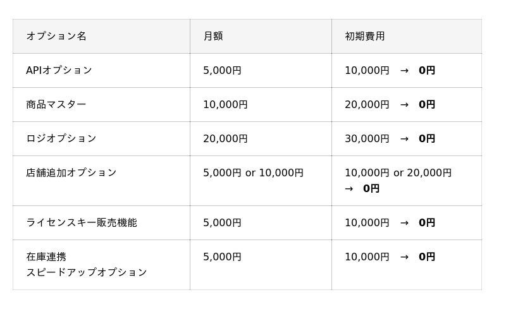Click the 初期費用 column header
This screenshot has height=309, width=506.
point(365,36)
